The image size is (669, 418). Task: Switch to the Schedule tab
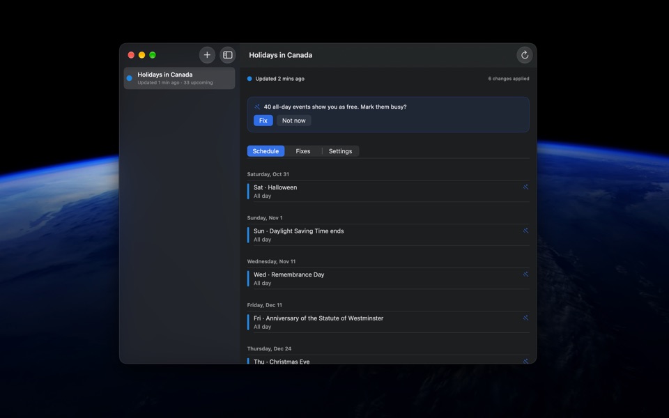pos(266,151)
